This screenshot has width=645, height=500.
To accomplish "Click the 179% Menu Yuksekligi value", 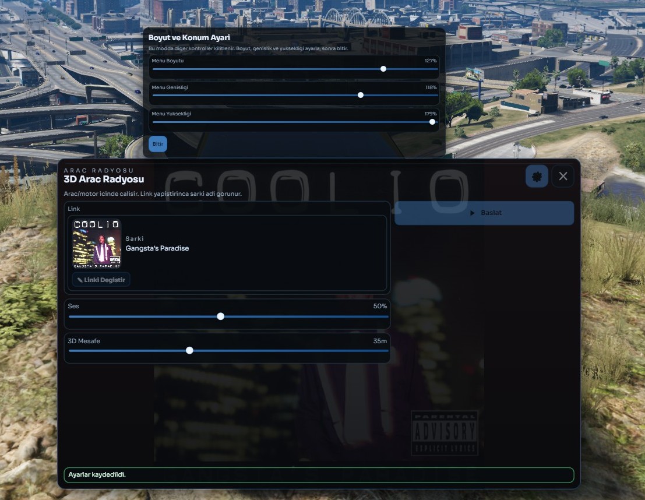I will click(431, 114).
